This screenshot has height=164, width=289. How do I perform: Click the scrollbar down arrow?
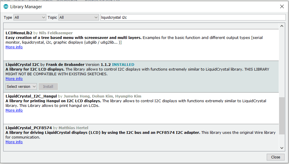click(x=282, y=148)
